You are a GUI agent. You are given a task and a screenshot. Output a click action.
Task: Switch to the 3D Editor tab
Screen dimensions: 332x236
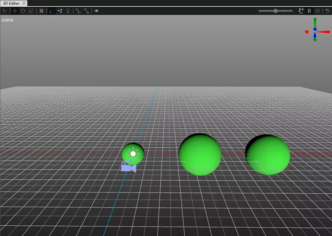pyautogui.click(x=11, y=3)
